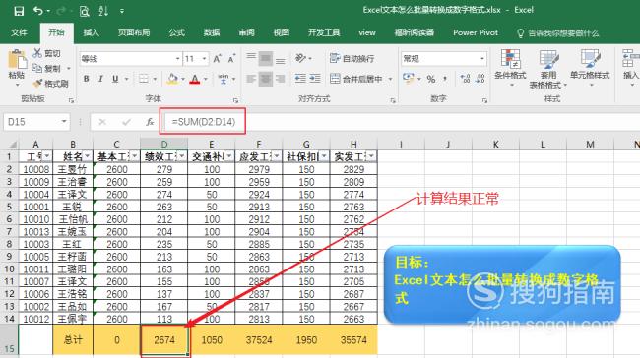Screen dimensions: 640x358
Task: Decrease font size with small A icon
Action: (x=231, y=59)
